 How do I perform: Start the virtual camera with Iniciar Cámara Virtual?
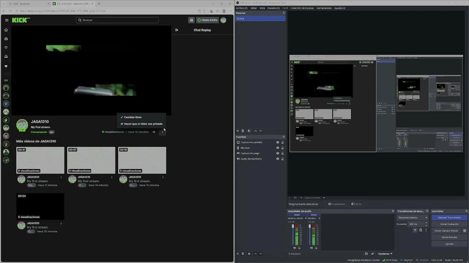coord(446,231)
